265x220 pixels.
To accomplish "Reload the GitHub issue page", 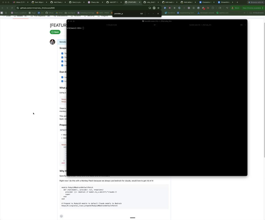I will [x=12, y=8].
